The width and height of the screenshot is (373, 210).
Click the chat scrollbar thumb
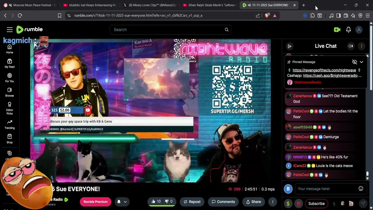click(x=367, y=174)
